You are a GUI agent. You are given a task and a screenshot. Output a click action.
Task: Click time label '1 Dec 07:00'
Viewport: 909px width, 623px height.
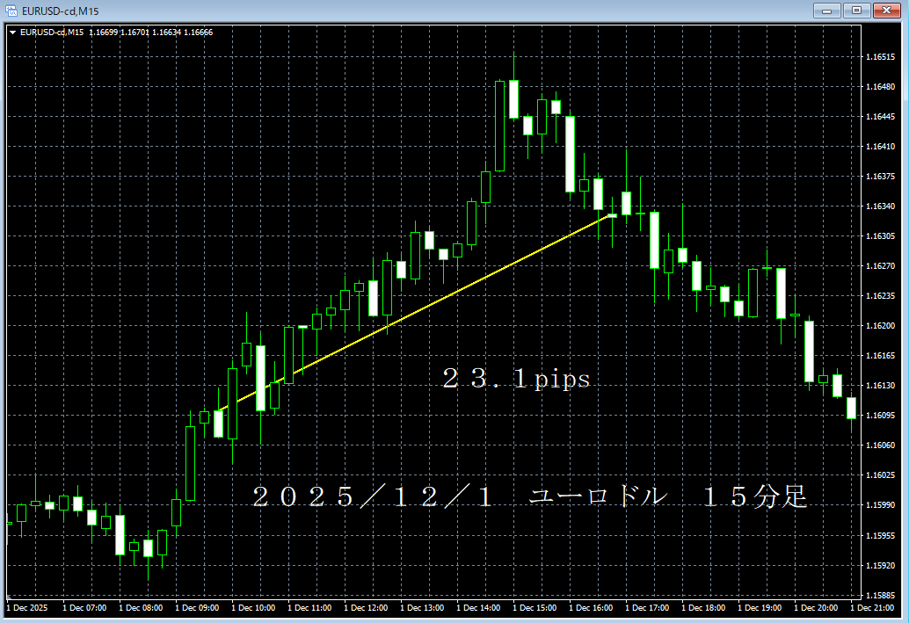coord(84,608)
